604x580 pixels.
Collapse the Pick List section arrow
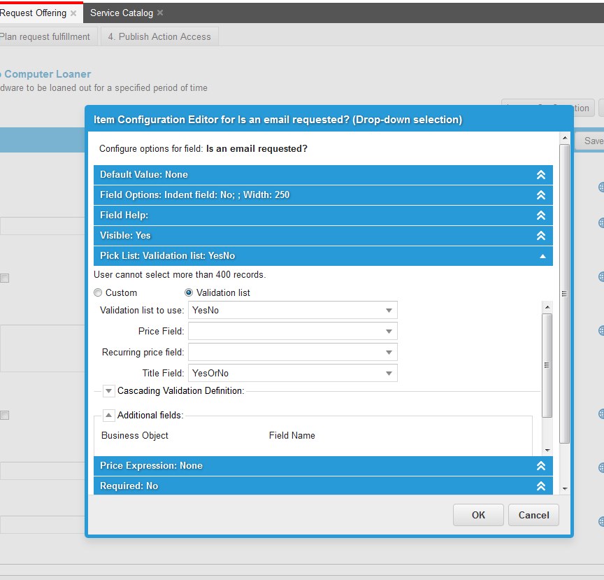coord(542,256)
